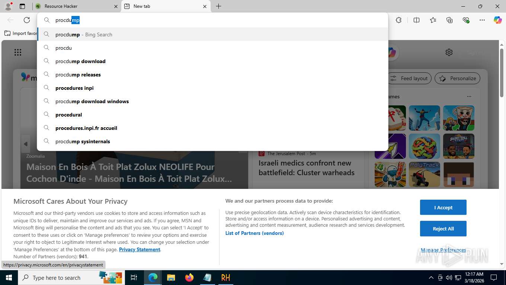Screen dimensions: 506x285
Task: Go to previous carousel slide arrow
Action: 26,144
